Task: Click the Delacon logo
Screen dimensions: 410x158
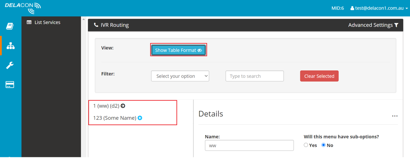Action: tap(23, 8)
